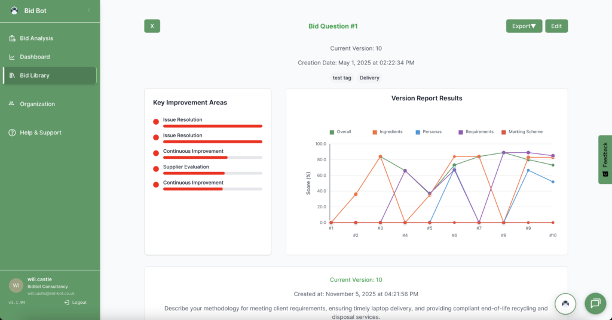
Task: Click the Bid Analysis sidebar icon
Action: click(x=12, y=38)
